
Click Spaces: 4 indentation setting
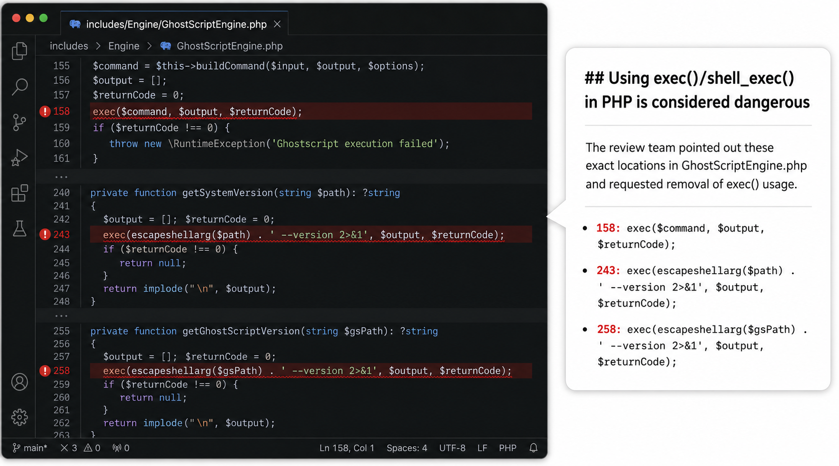click(x=407, y=448)
